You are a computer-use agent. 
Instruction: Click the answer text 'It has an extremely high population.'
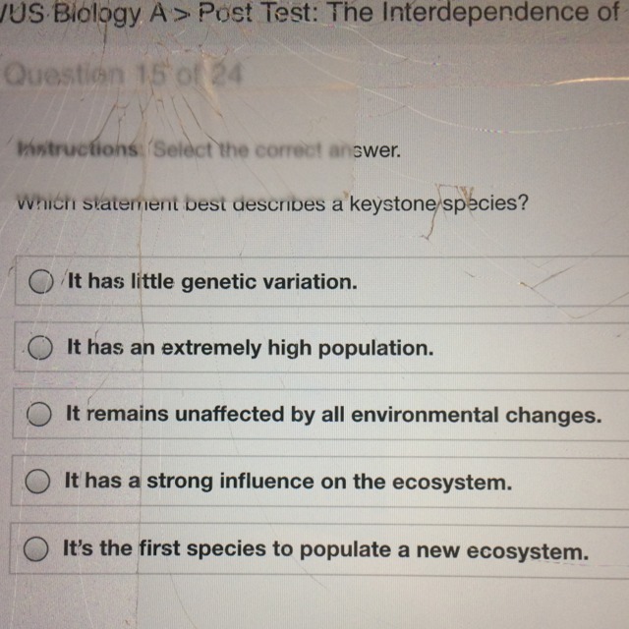tap(249, 348)
